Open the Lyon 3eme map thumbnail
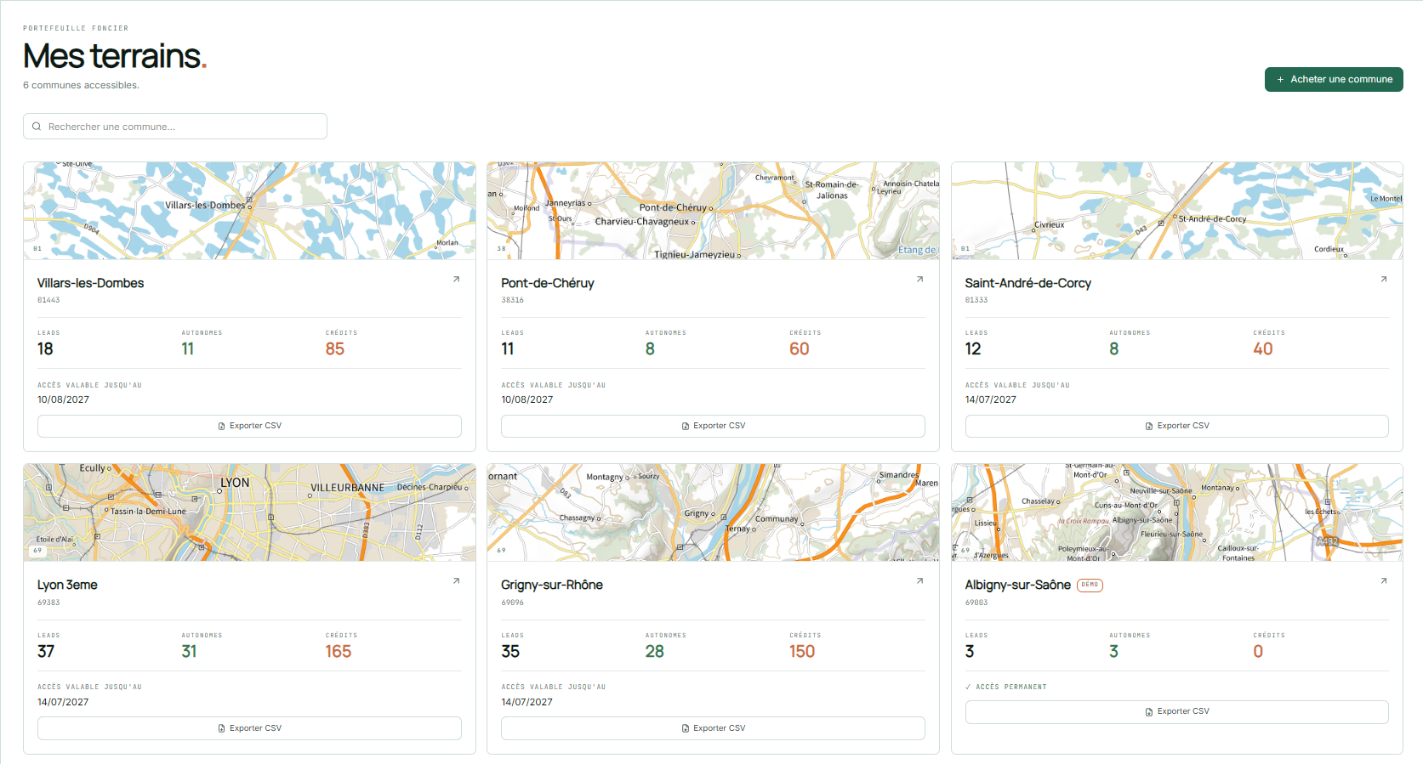This screenshot has width=1423, height=764. click(249, 512)
